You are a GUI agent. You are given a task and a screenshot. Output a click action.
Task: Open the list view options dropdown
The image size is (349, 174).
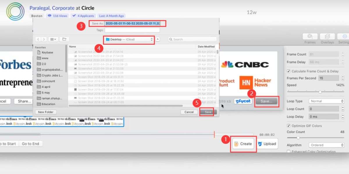pyautogui.click(x=53, y=39)
